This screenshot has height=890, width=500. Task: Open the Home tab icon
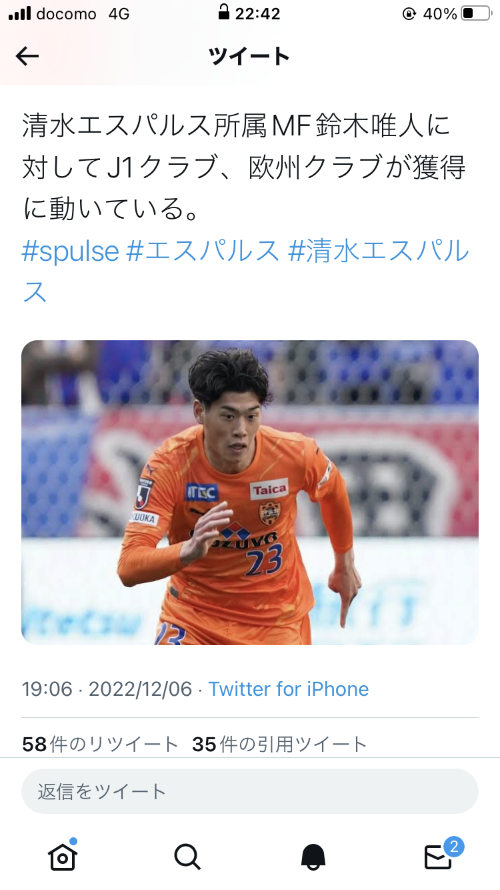click(63, 855)
